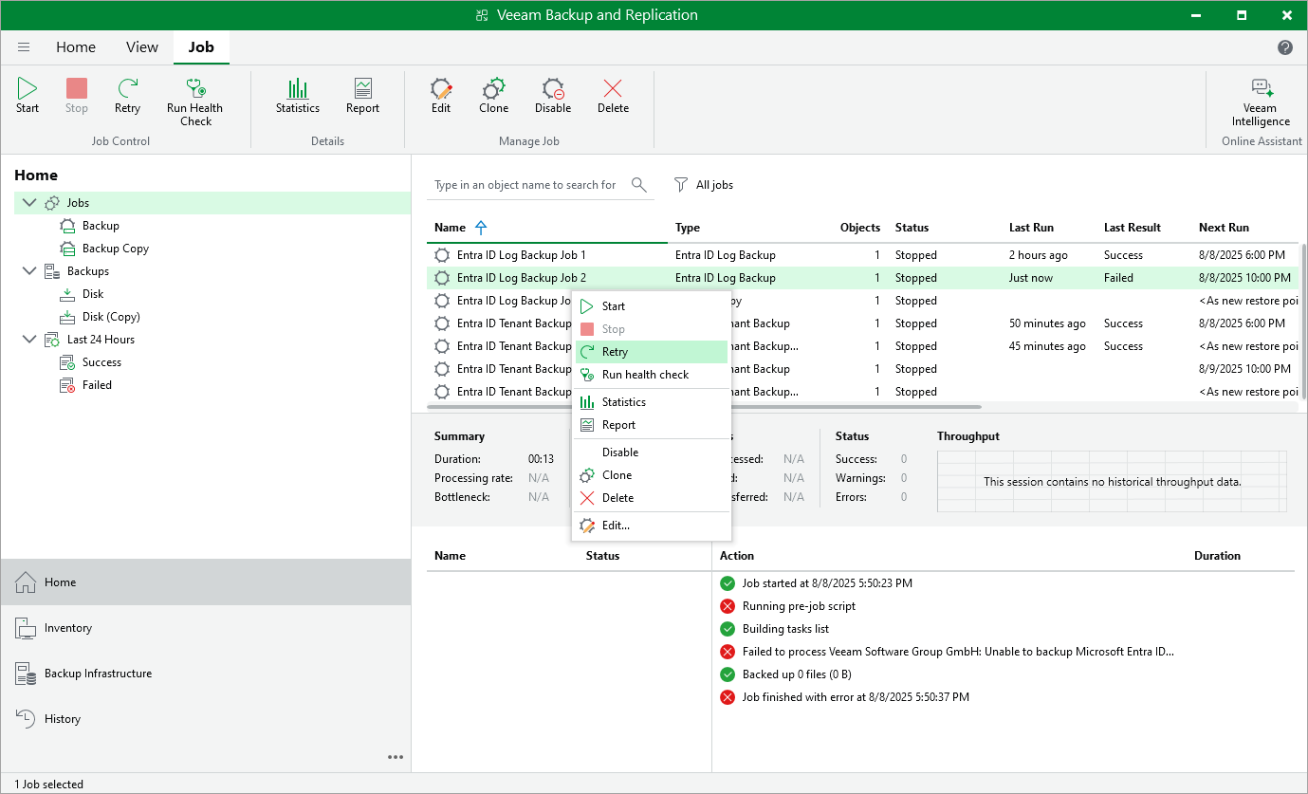Sort jobs by the Type column

688,228
